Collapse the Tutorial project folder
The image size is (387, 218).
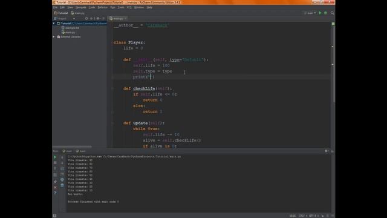(54, 24)
